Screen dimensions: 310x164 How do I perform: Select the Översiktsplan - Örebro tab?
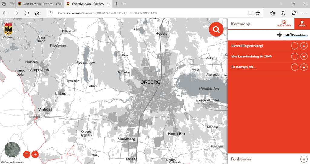coord(87,4)
